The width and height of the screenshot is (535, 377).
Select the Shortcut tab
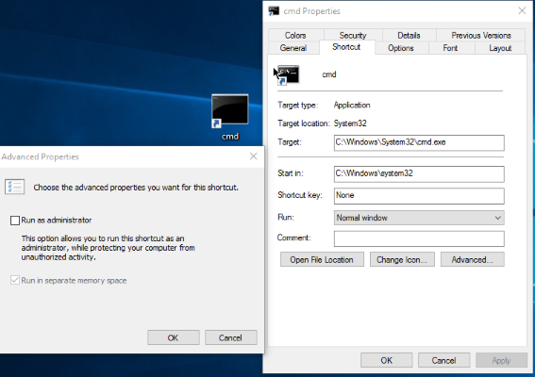point(346,47)
